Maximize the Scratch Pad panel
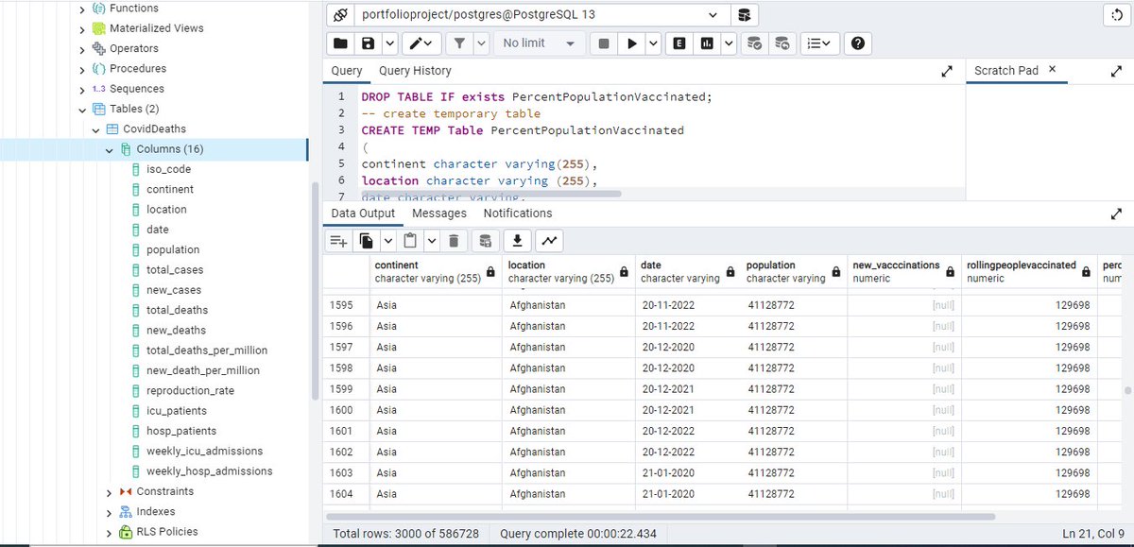The height and width of the screenshot is (547, 1134). point(1116,71)
